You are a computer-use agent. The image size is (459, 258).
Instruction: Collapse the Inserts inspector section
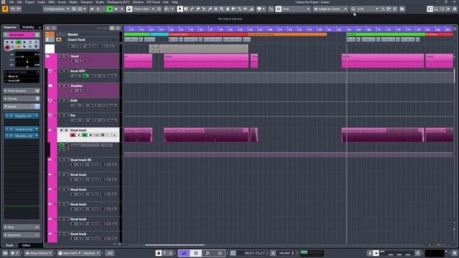22,107
